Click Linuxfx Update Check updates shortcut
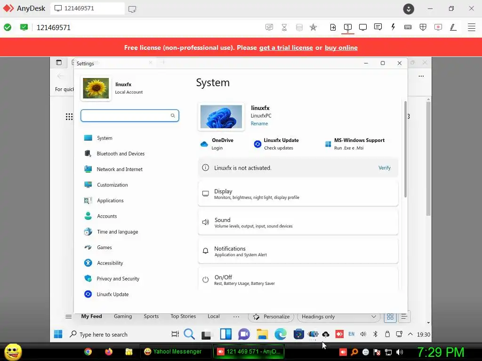This screenshot has height=361, width=482. tap(276, 144)
